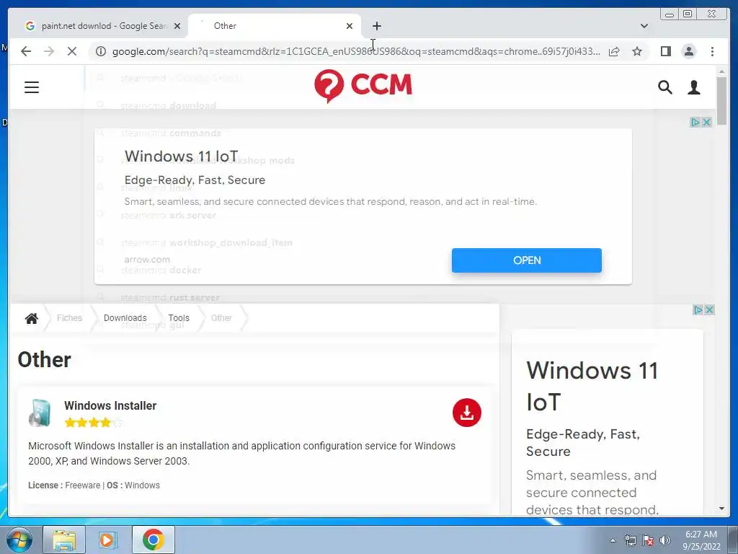Image resolution: width=738 pixels, height=554 pixels.
Task: Close the sidebar ad with X
Action: tap(709, 309)
